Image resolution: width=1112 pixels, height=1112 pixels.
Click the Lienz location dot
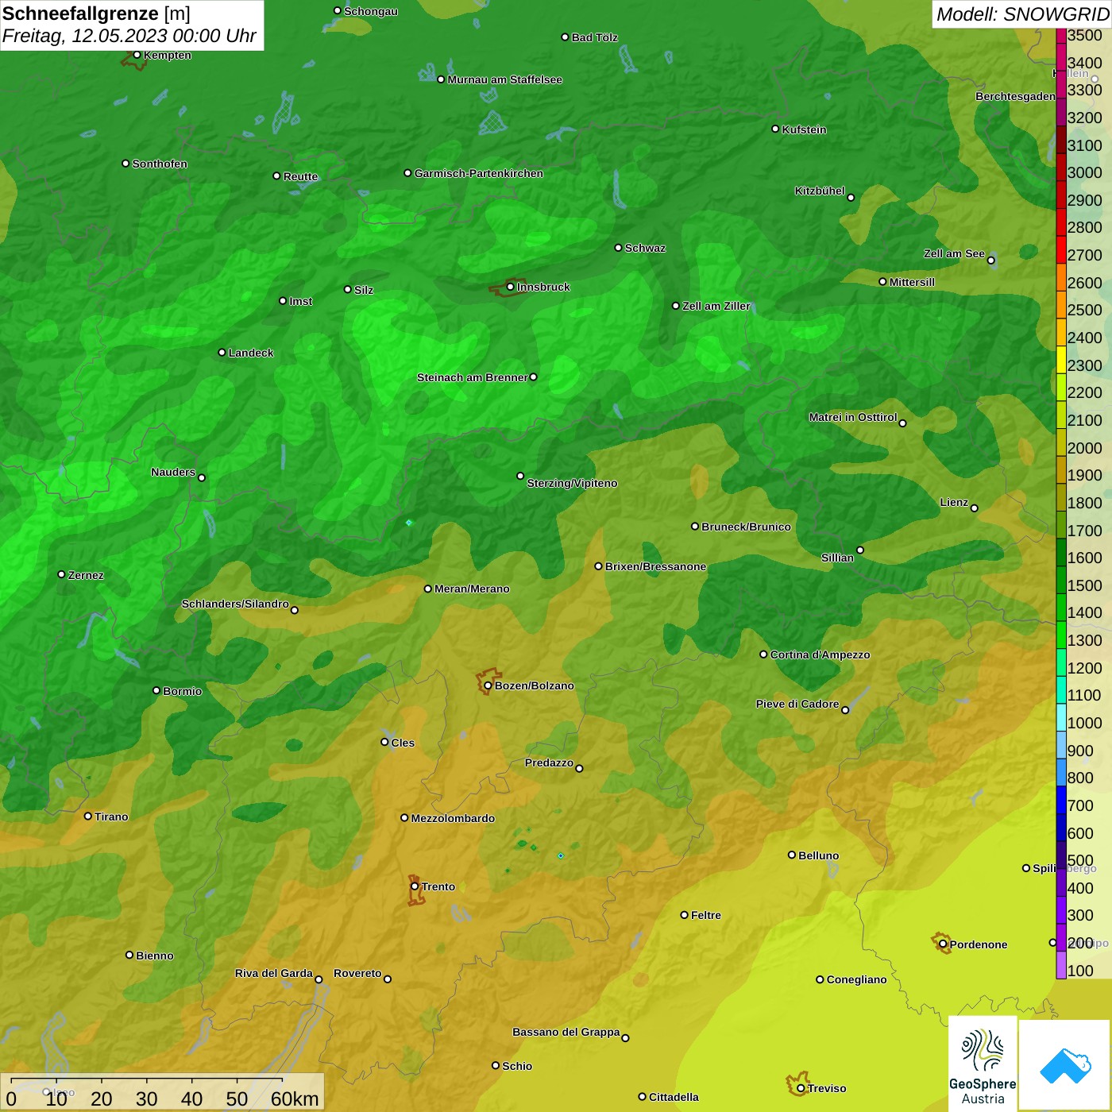point(975,508)
